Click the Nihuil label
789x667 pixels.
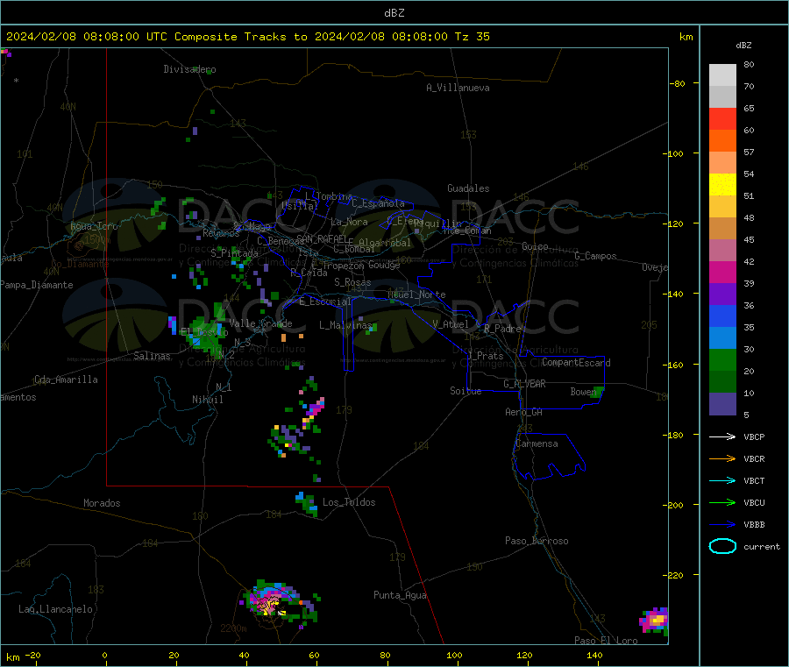pos(207,400)
